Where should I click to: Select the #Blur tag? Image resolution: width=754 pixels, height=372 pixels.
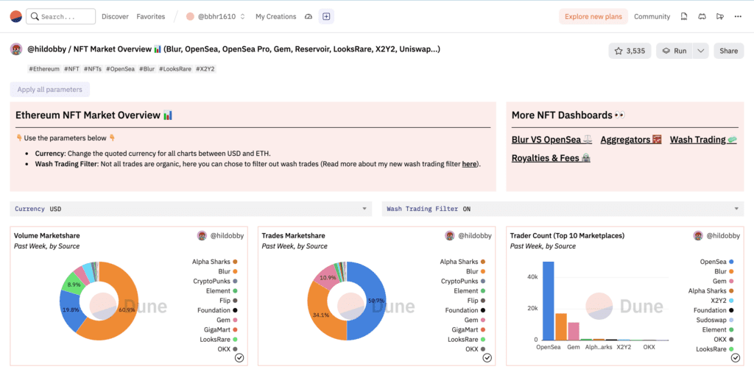(147, 69)
